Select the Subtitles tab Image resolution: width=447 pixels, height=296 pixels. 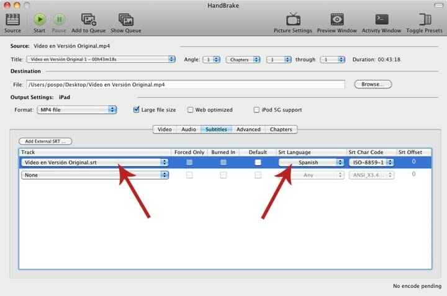tap(217, 129)
